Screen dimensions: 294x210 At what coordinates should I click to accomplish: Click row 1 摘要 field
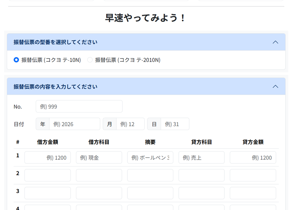point(150,157)
